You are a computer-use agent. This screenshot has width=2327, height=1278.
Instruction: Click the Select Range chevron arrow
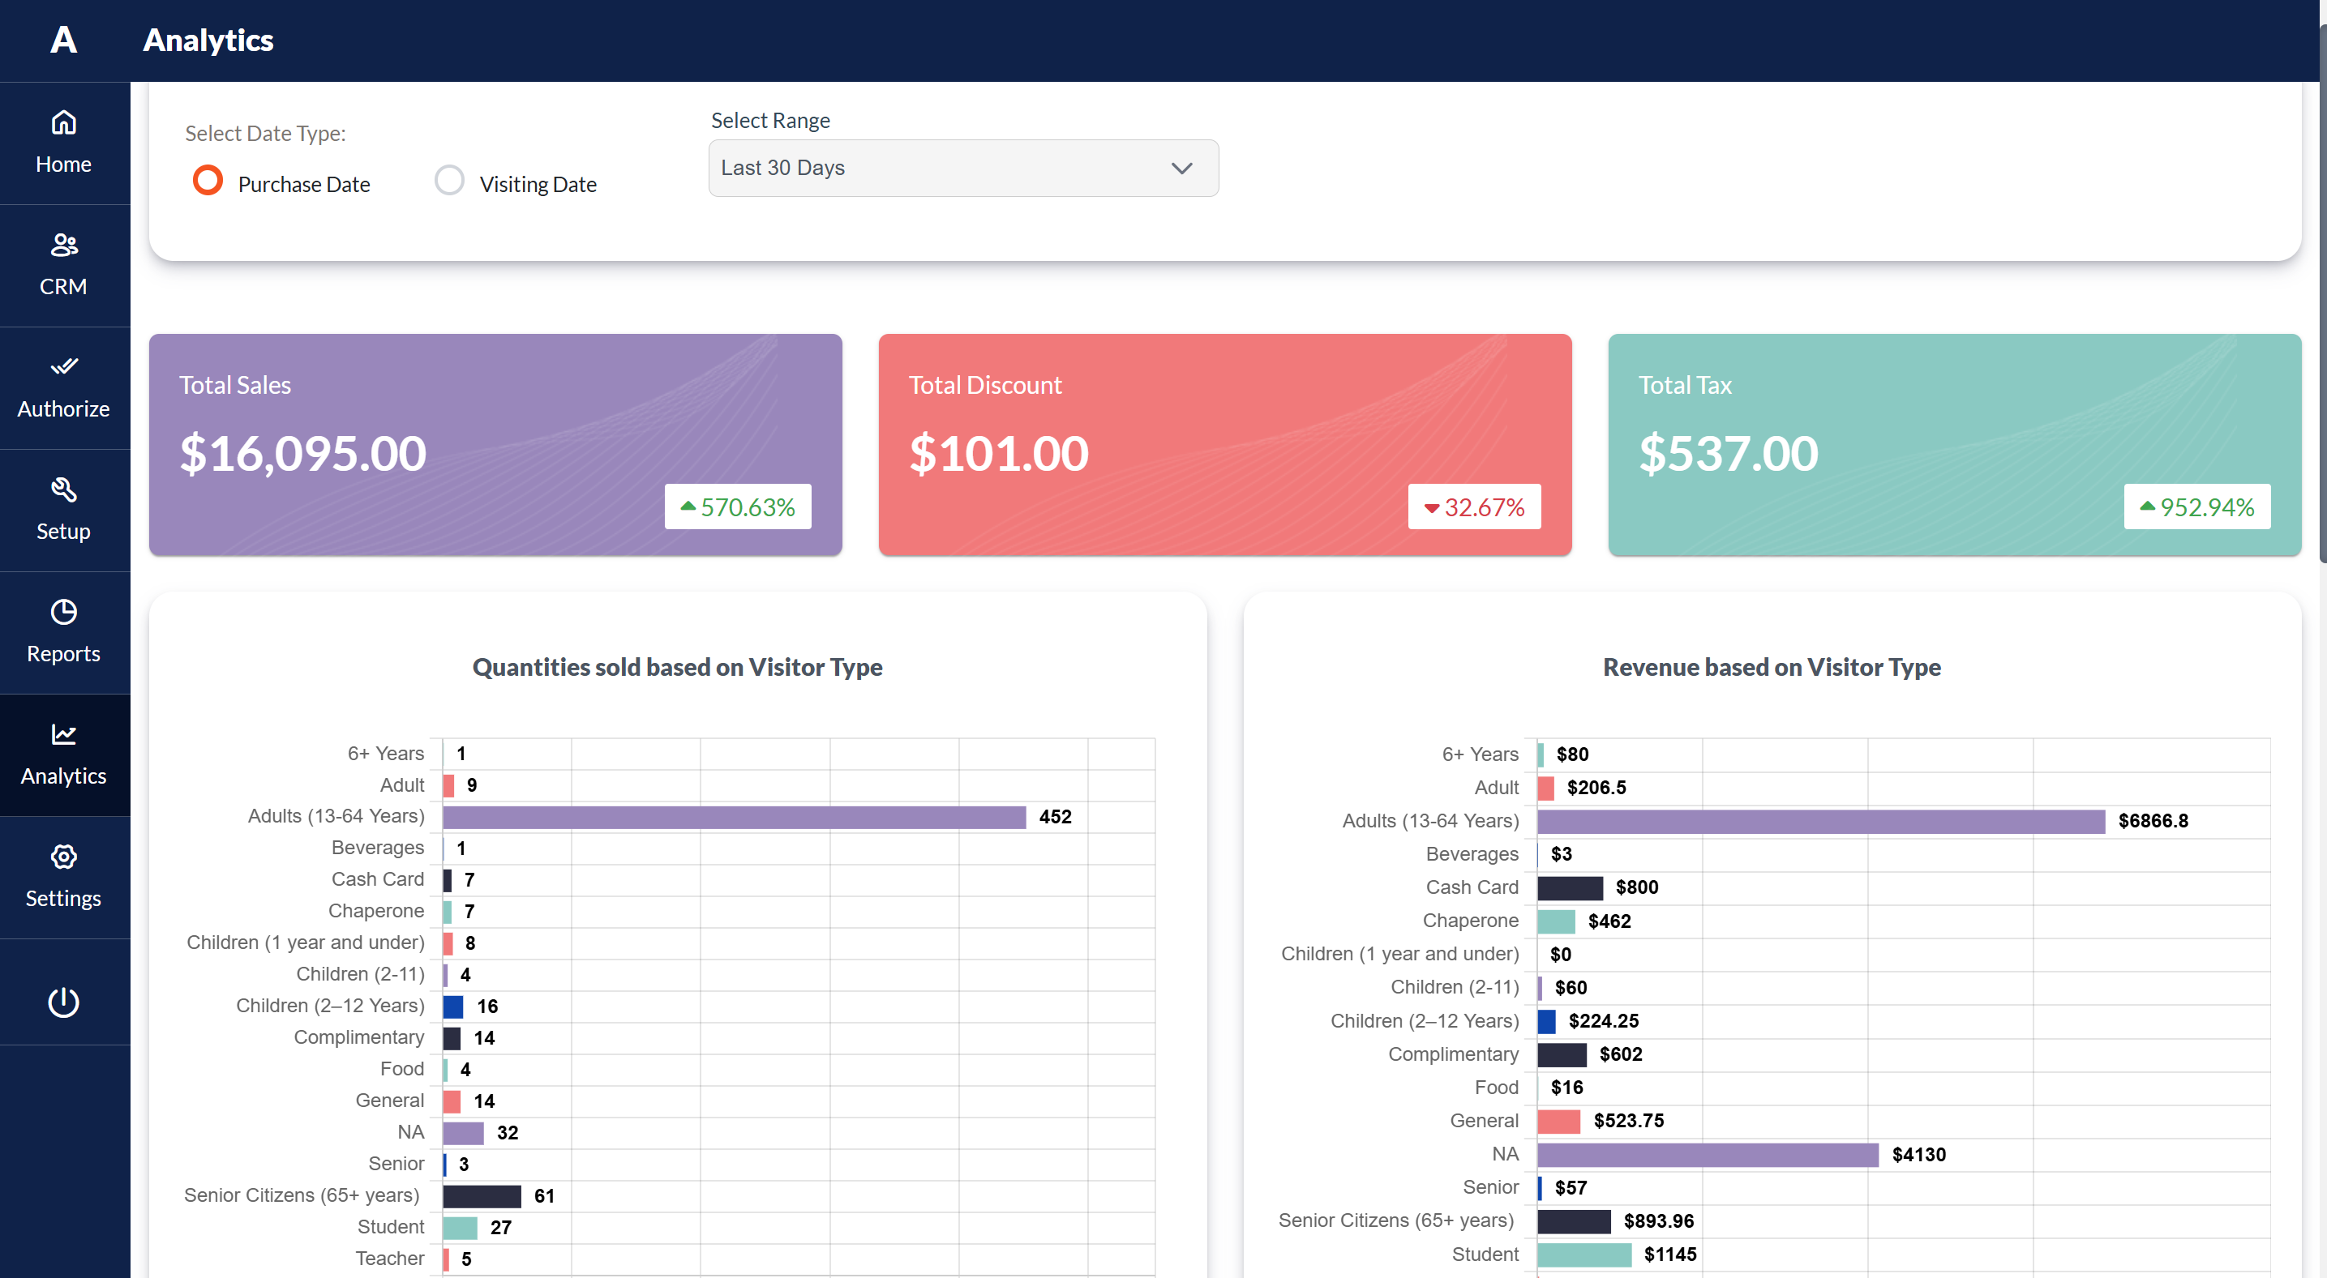click(x=1181, y=168)
